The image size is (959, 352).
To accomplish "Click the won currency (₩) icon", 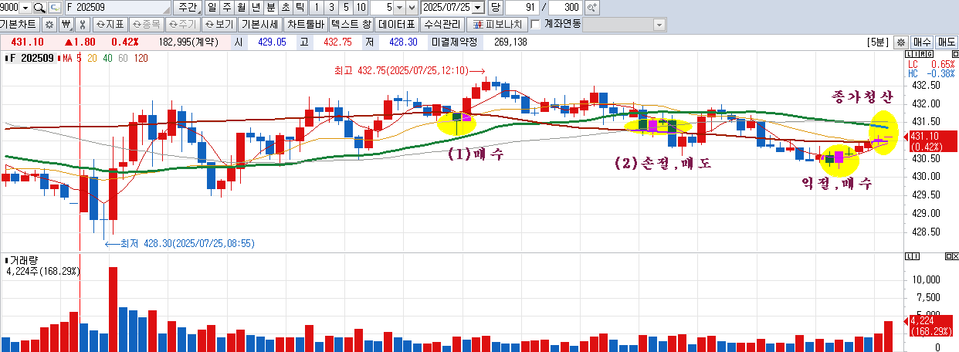I will tap(66, 24).
